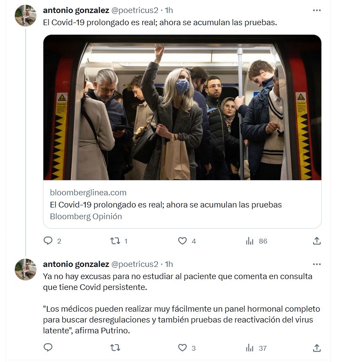Retweet the Covid-19 prolongado tweet
Image resolution: width=340 pixels, height=362 pixels.
pyautogui.click(x=115, y=241)
